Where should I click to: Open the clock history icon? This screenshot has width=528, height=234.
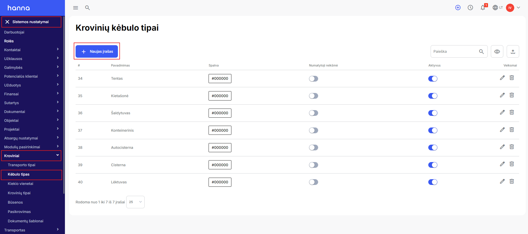(x=470, y=8)
